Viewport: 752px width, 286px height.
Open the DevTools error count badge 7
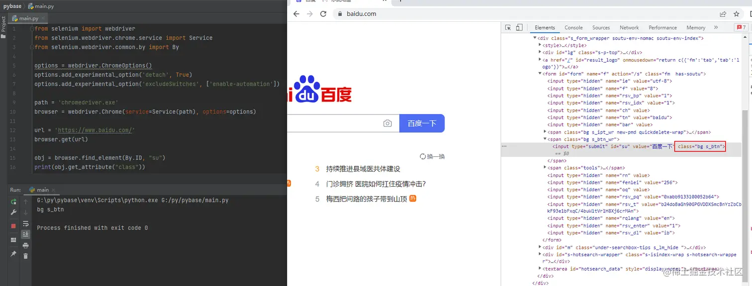pos(741,28)
